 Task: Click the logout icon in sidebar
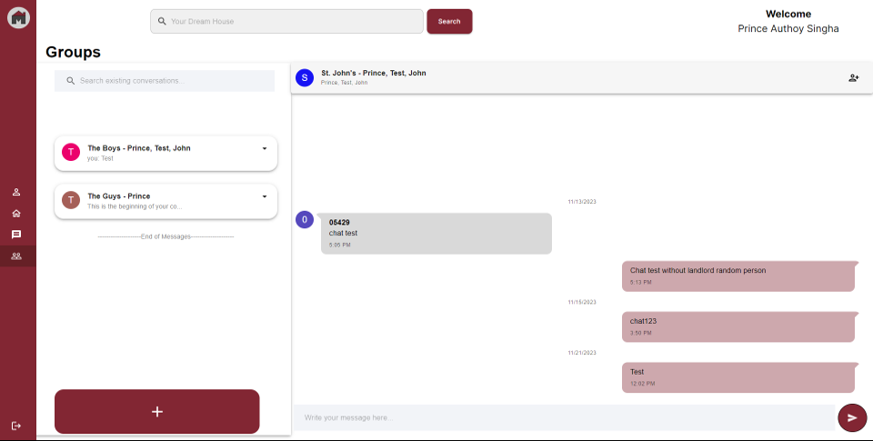[16, 426]
